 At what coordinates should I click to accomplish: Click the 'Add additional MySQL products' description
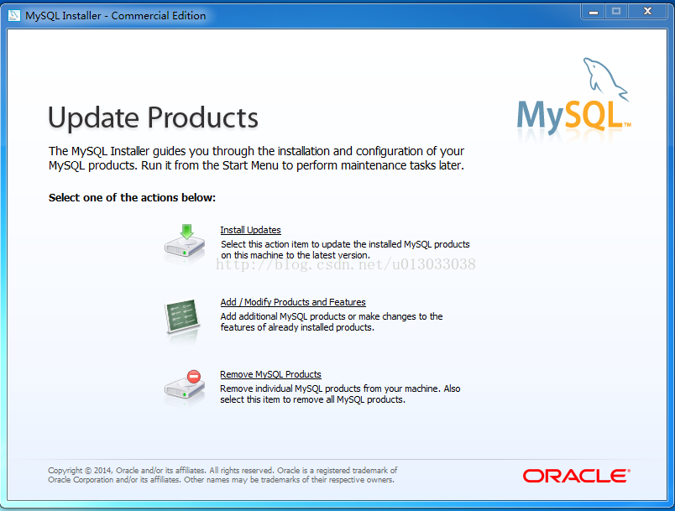click(332, 321)
